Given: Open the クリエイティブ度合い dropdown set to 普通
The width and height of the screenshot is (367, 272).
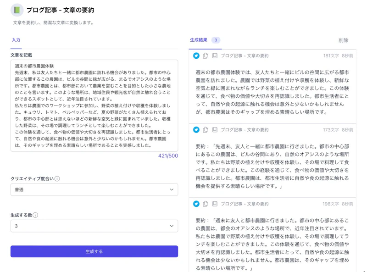Looking at the screenshot, I should 94,189.
